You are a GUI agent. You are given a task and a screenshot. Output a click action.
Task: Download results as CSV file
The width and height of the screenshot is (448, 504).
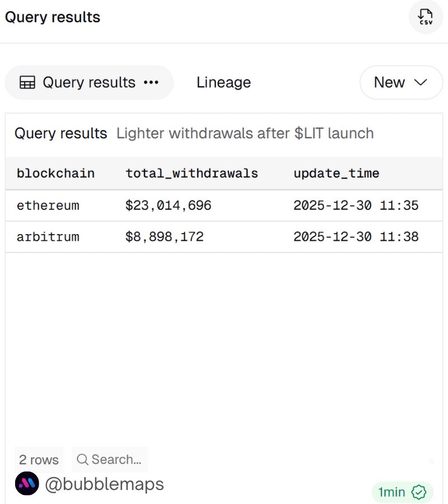(426, 17)
